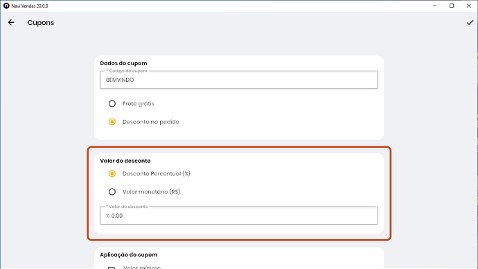Select Desconto no pedido radio button
Image resolution: width=478 pixels, height=269 pixels.
[x=112, y=122]
